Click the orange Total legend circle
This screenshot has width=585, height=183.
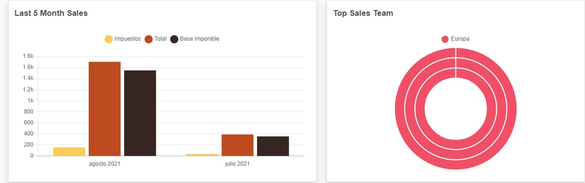click(x=149, y=39)
